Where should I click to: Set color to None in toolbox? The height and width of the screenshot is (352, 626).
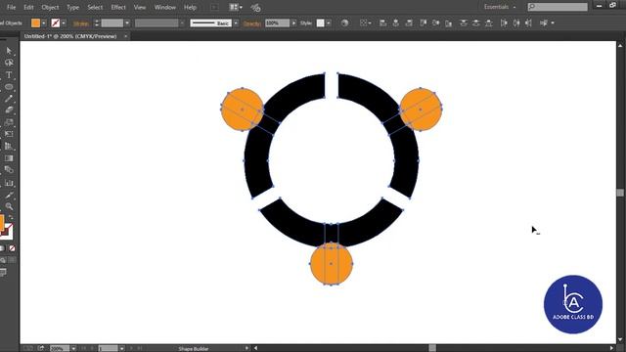12,248
